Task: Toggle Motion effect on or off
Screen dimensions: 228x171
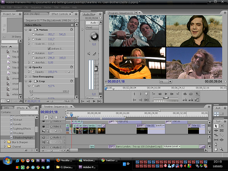Action: click(30, 30)
